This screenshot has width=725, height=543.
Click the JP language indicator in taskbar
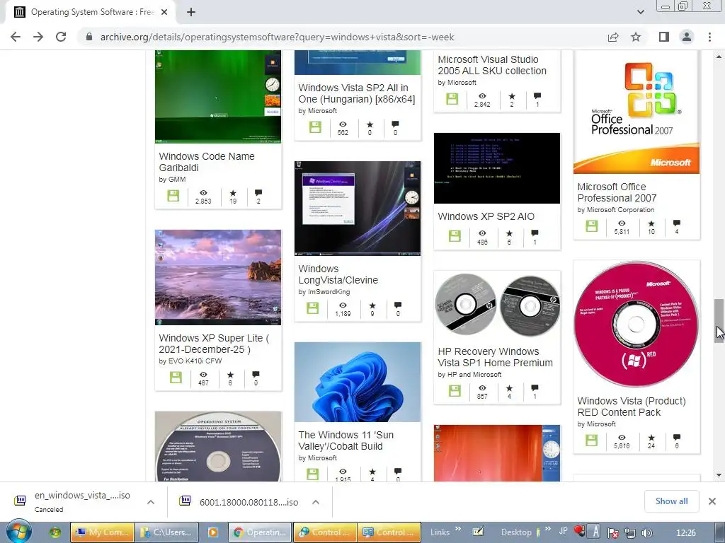(x=563, y=530)
